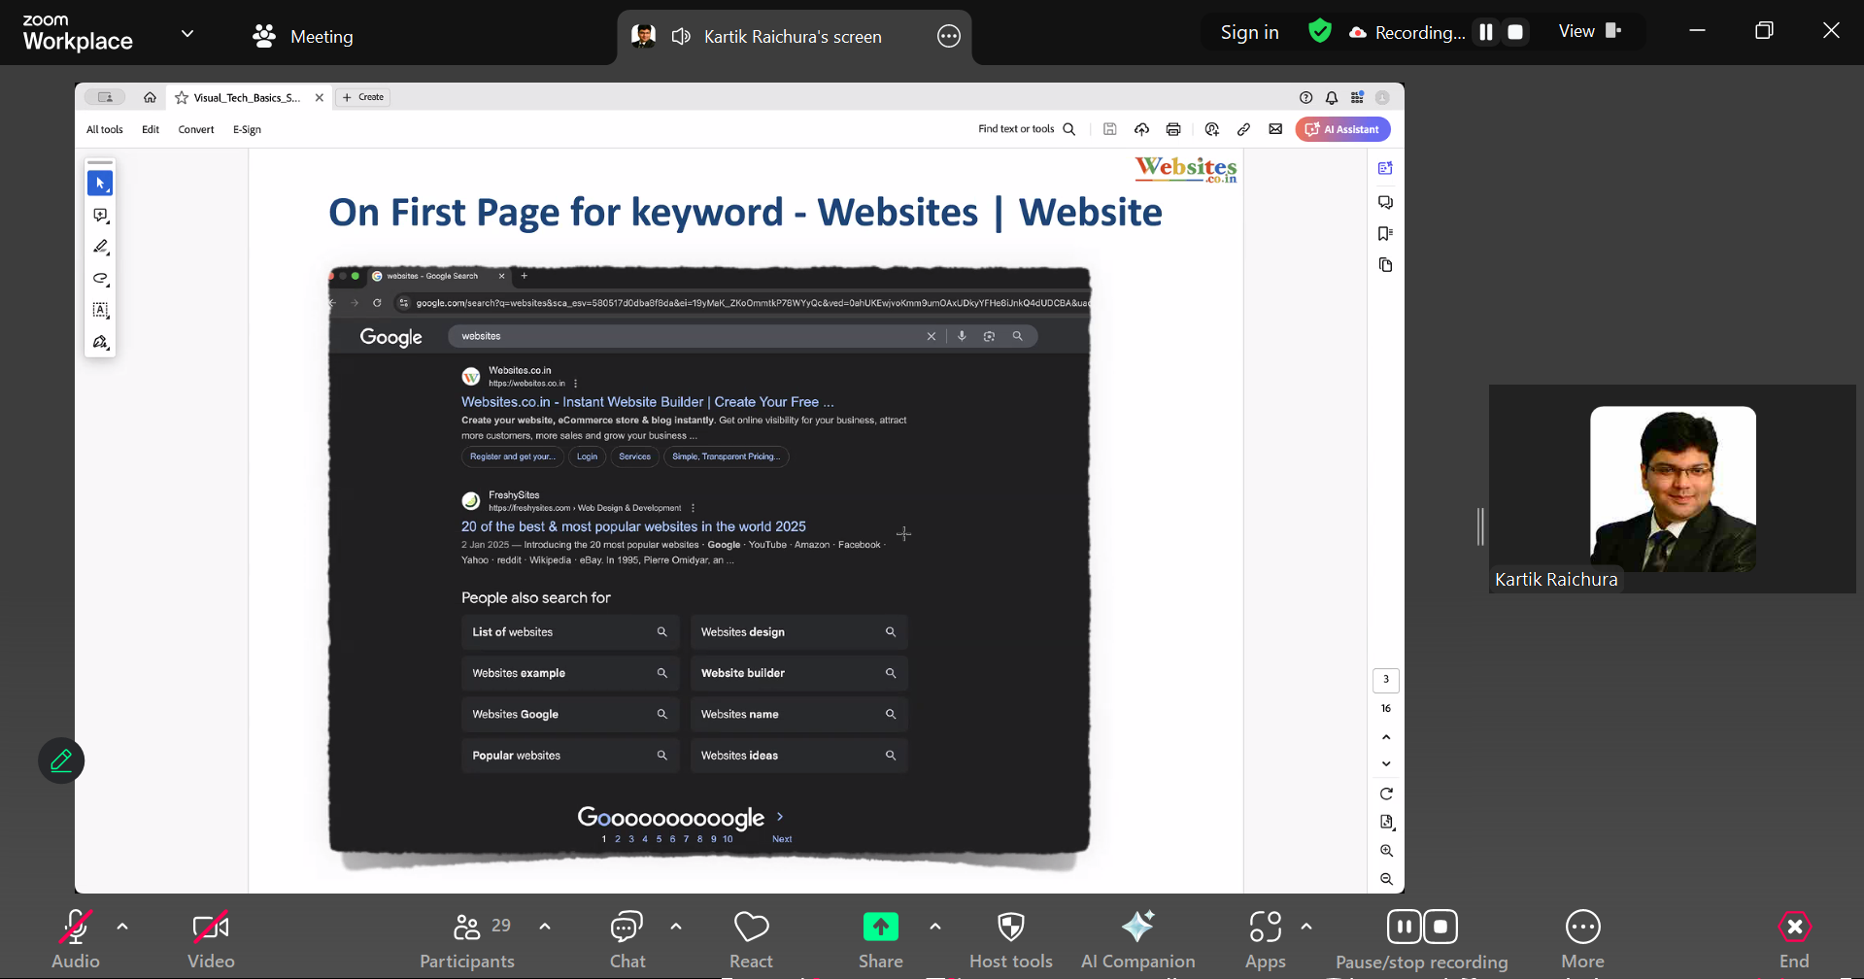Open Acrobat Convert menu

(196, 129)
